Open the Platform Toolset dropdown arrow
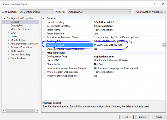 (x=164, y=45)
